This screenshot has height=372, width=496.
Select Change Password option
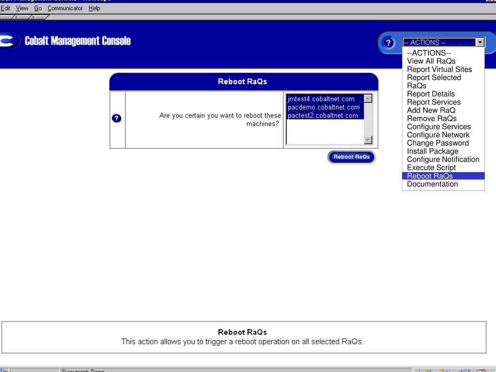point(443,143)
